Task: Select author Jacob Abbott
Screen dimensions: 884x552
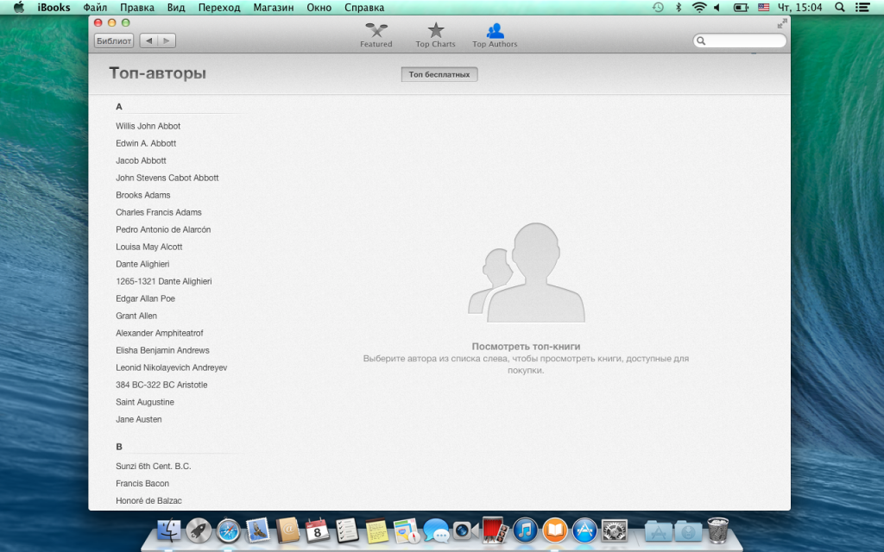Action: coord(141,160)
